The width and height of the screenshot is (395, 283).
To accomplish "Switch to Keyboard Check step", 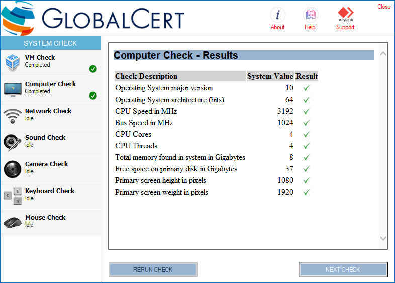I will point(50,191).
